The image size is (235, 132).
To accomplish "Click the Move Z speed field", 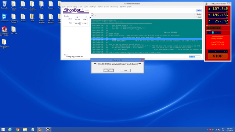I will click(84, 19).
